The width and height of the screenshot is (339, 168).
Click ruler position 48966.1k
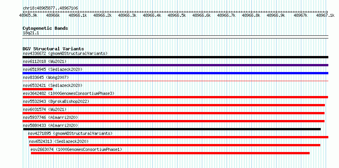[x=78, y=15]
